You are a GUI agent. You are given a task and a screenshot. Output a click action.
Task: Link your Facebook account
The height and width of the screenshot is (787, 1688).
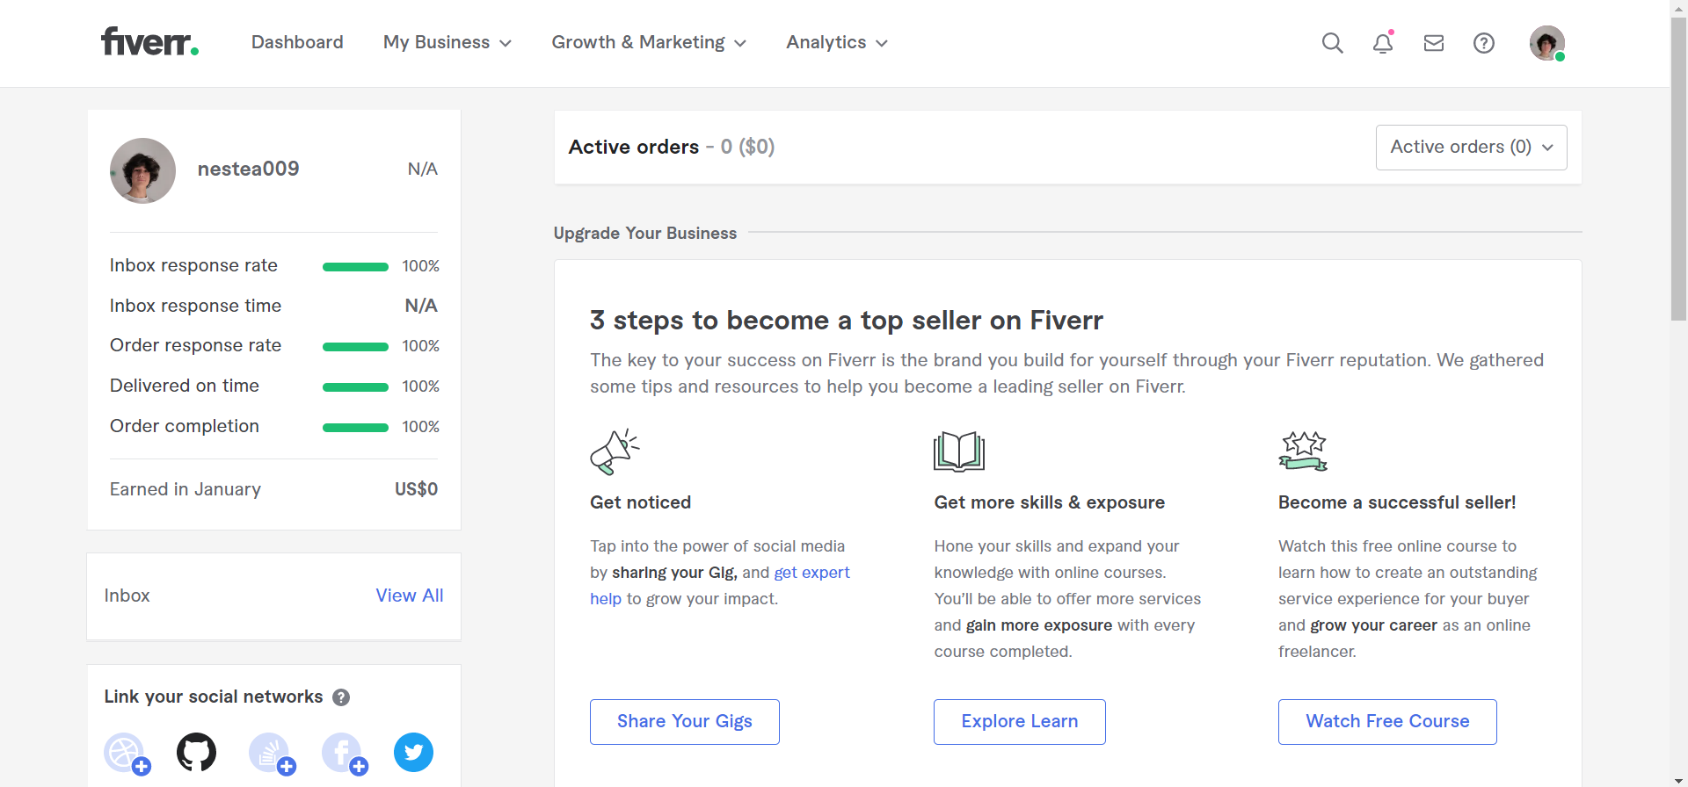(342, 753)
